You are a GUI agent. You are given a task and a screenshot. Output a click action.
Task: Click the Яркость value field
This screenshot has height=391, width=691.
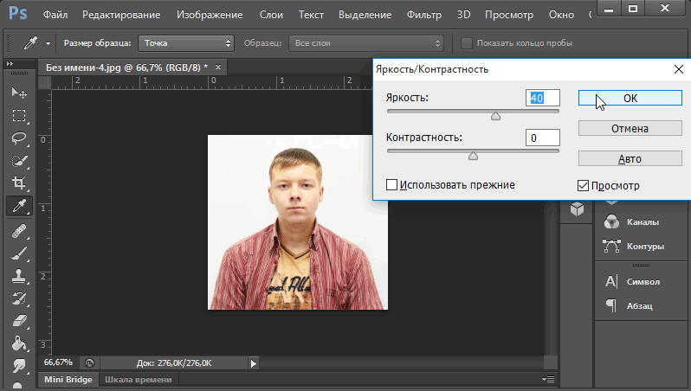click(543, 98)
